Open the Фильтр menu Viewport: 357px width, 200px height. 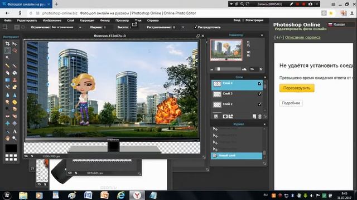[x=105, y=21]
